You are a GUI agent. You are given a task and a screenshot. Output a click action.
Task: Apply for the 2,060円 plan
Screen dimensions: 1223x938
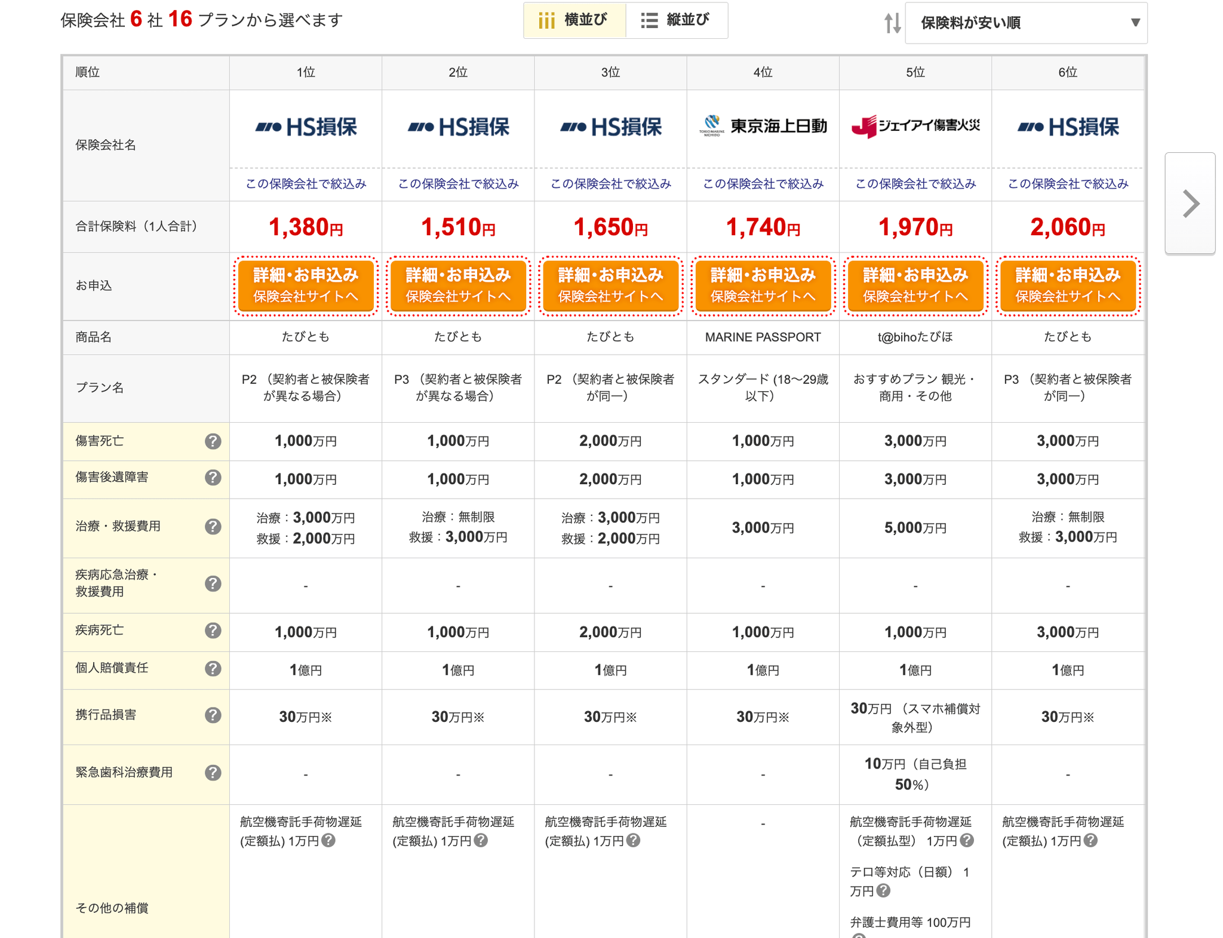point(1068,285)
